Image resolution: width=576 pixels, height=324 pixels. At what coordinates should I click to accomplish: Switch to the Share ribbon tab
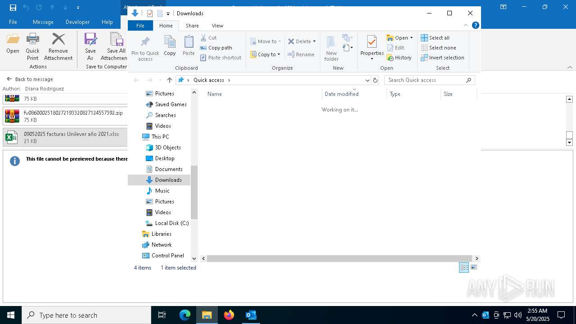192,26
